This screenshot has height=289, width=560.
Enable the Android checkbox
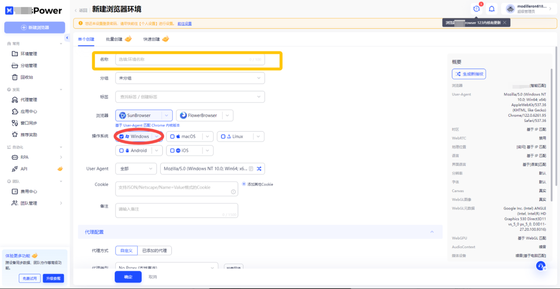click(122, 151)
